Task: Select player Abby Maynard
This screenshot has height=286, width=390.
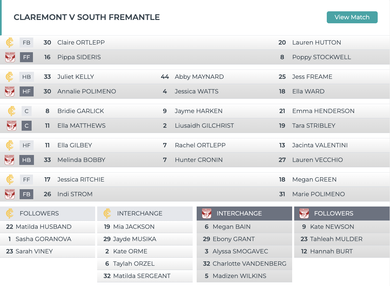Action: [x=199, y=77]
